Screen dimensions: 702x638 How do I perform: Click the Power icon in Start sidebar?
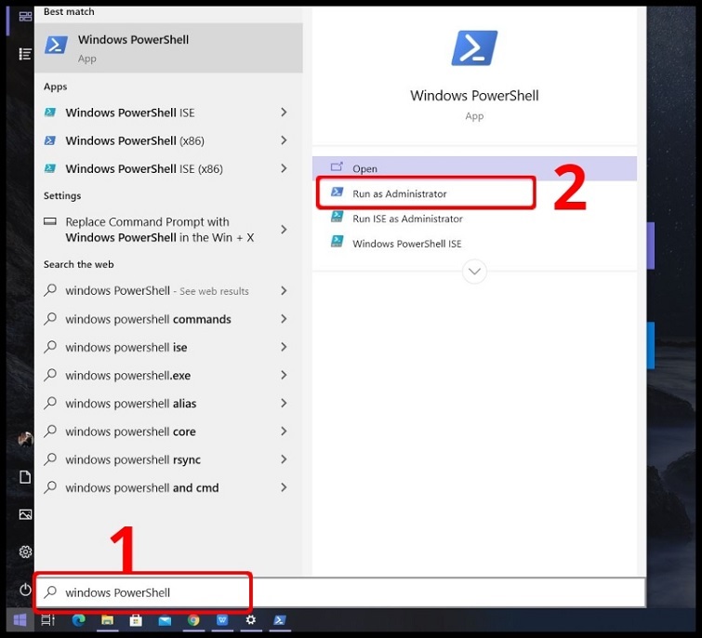pyautogui.click(x=25, y=590)
